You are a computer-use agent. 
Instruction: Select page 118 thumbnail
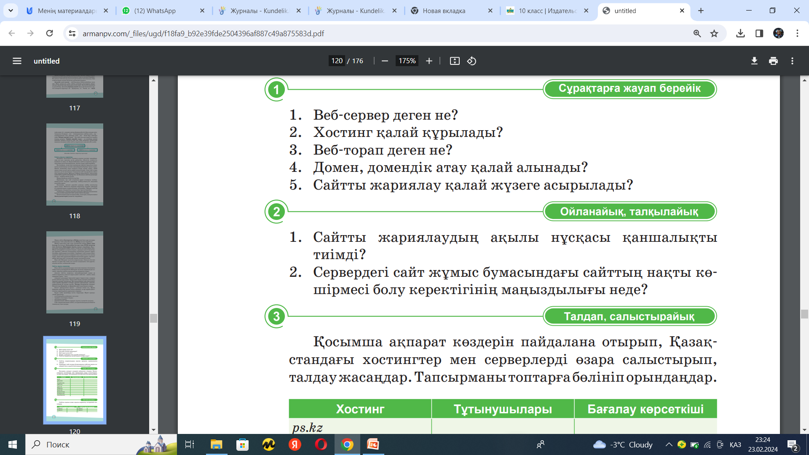click(x=75, y=164)
